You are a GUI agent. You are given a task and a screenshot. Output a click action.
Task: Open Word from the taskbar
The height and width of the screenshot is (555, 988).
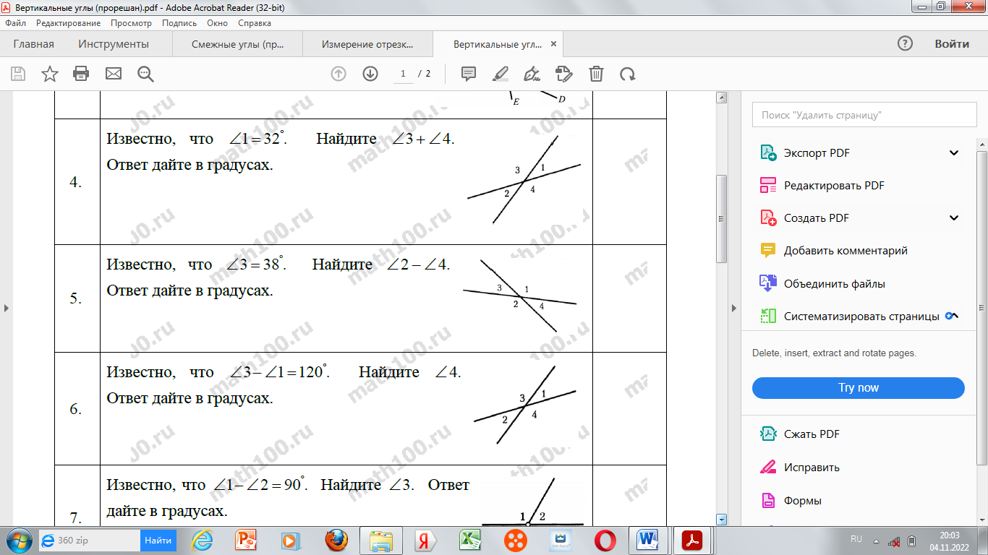pos(649,541)
